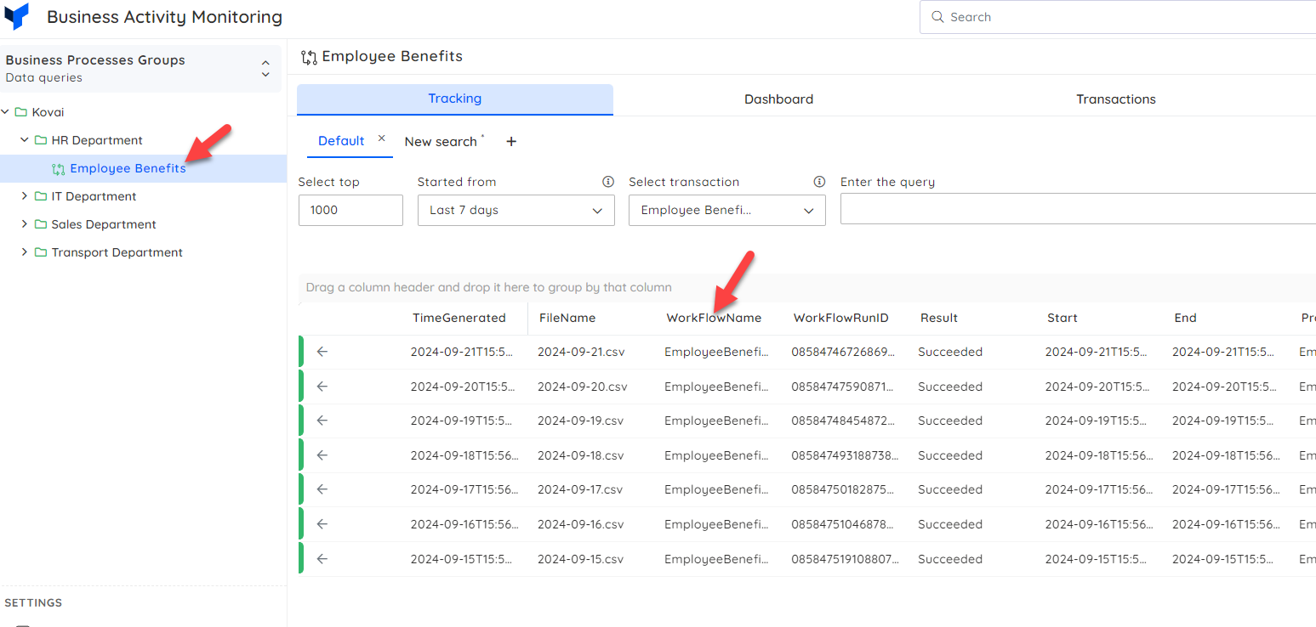Collapse the Kovai tree node

pyautogui.click(x=6, y=112)
